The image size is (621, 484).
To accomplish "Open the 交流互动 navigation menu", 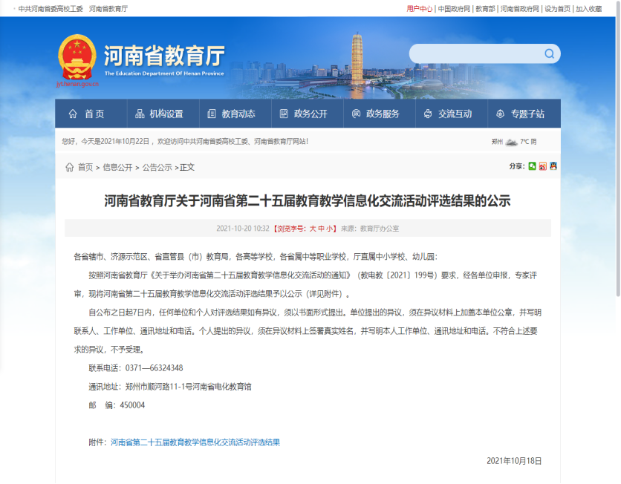I will pyautogui.click(x=447, y=114).
